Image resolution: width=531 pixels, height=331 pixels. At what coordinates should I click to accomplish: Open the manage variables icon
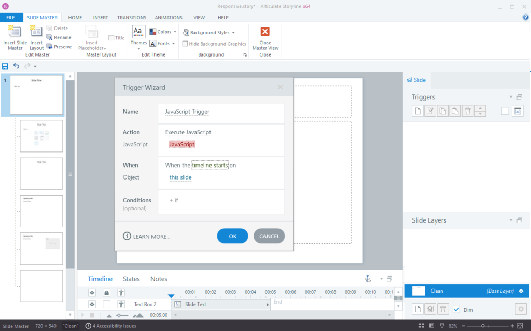click(518, 111)
